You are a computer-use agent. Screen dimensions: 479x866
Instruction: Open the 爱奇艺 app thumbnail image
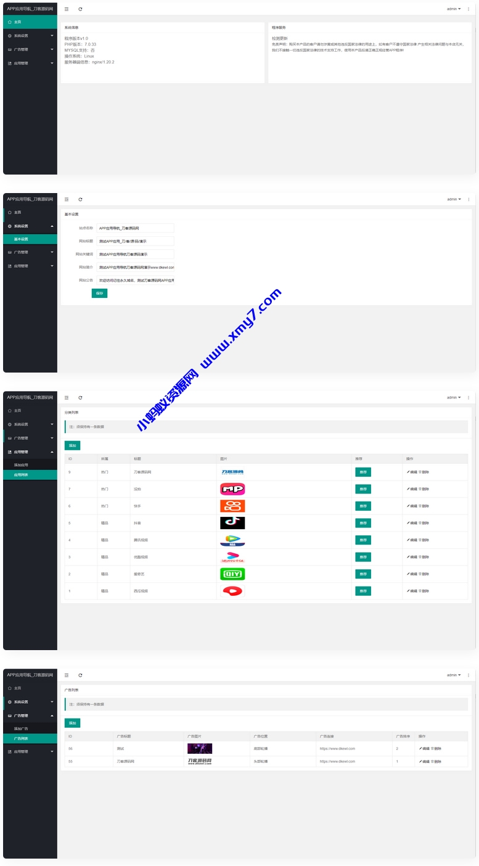click(x=232, y=574)
